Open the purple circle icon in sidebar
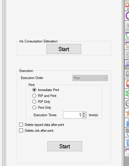 click(x=127, y=16)
